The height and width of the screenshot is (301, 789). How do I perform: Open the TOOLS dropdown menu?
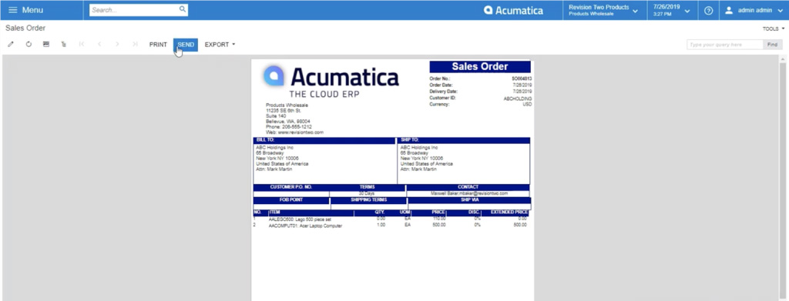click(774, 29)
